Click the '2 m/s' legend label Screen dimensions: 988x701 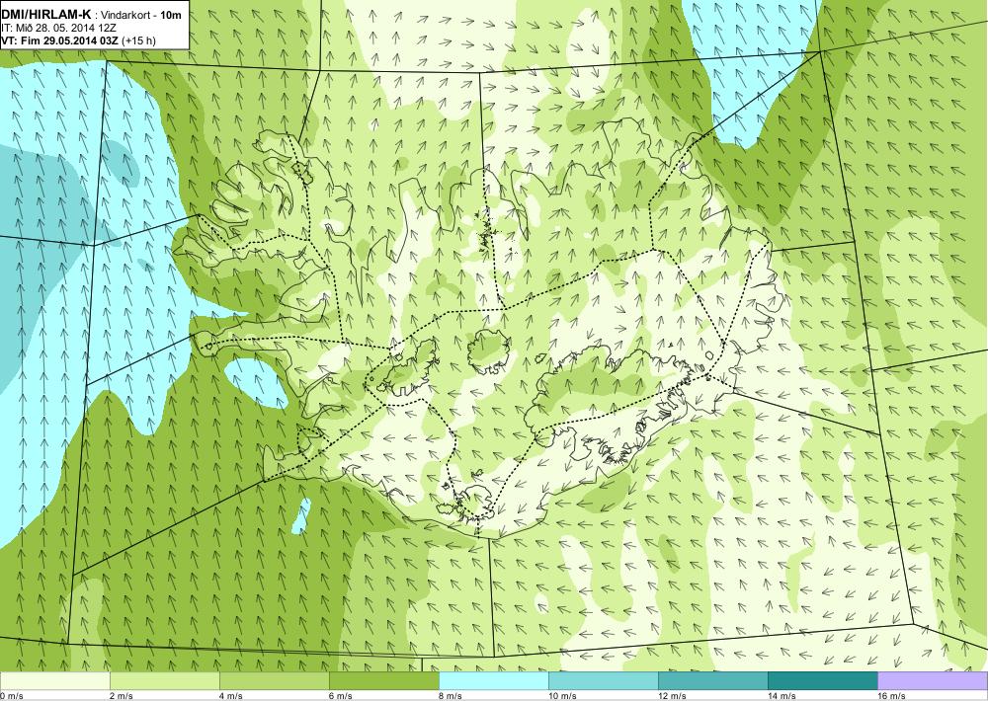click(x=121, y=696)
